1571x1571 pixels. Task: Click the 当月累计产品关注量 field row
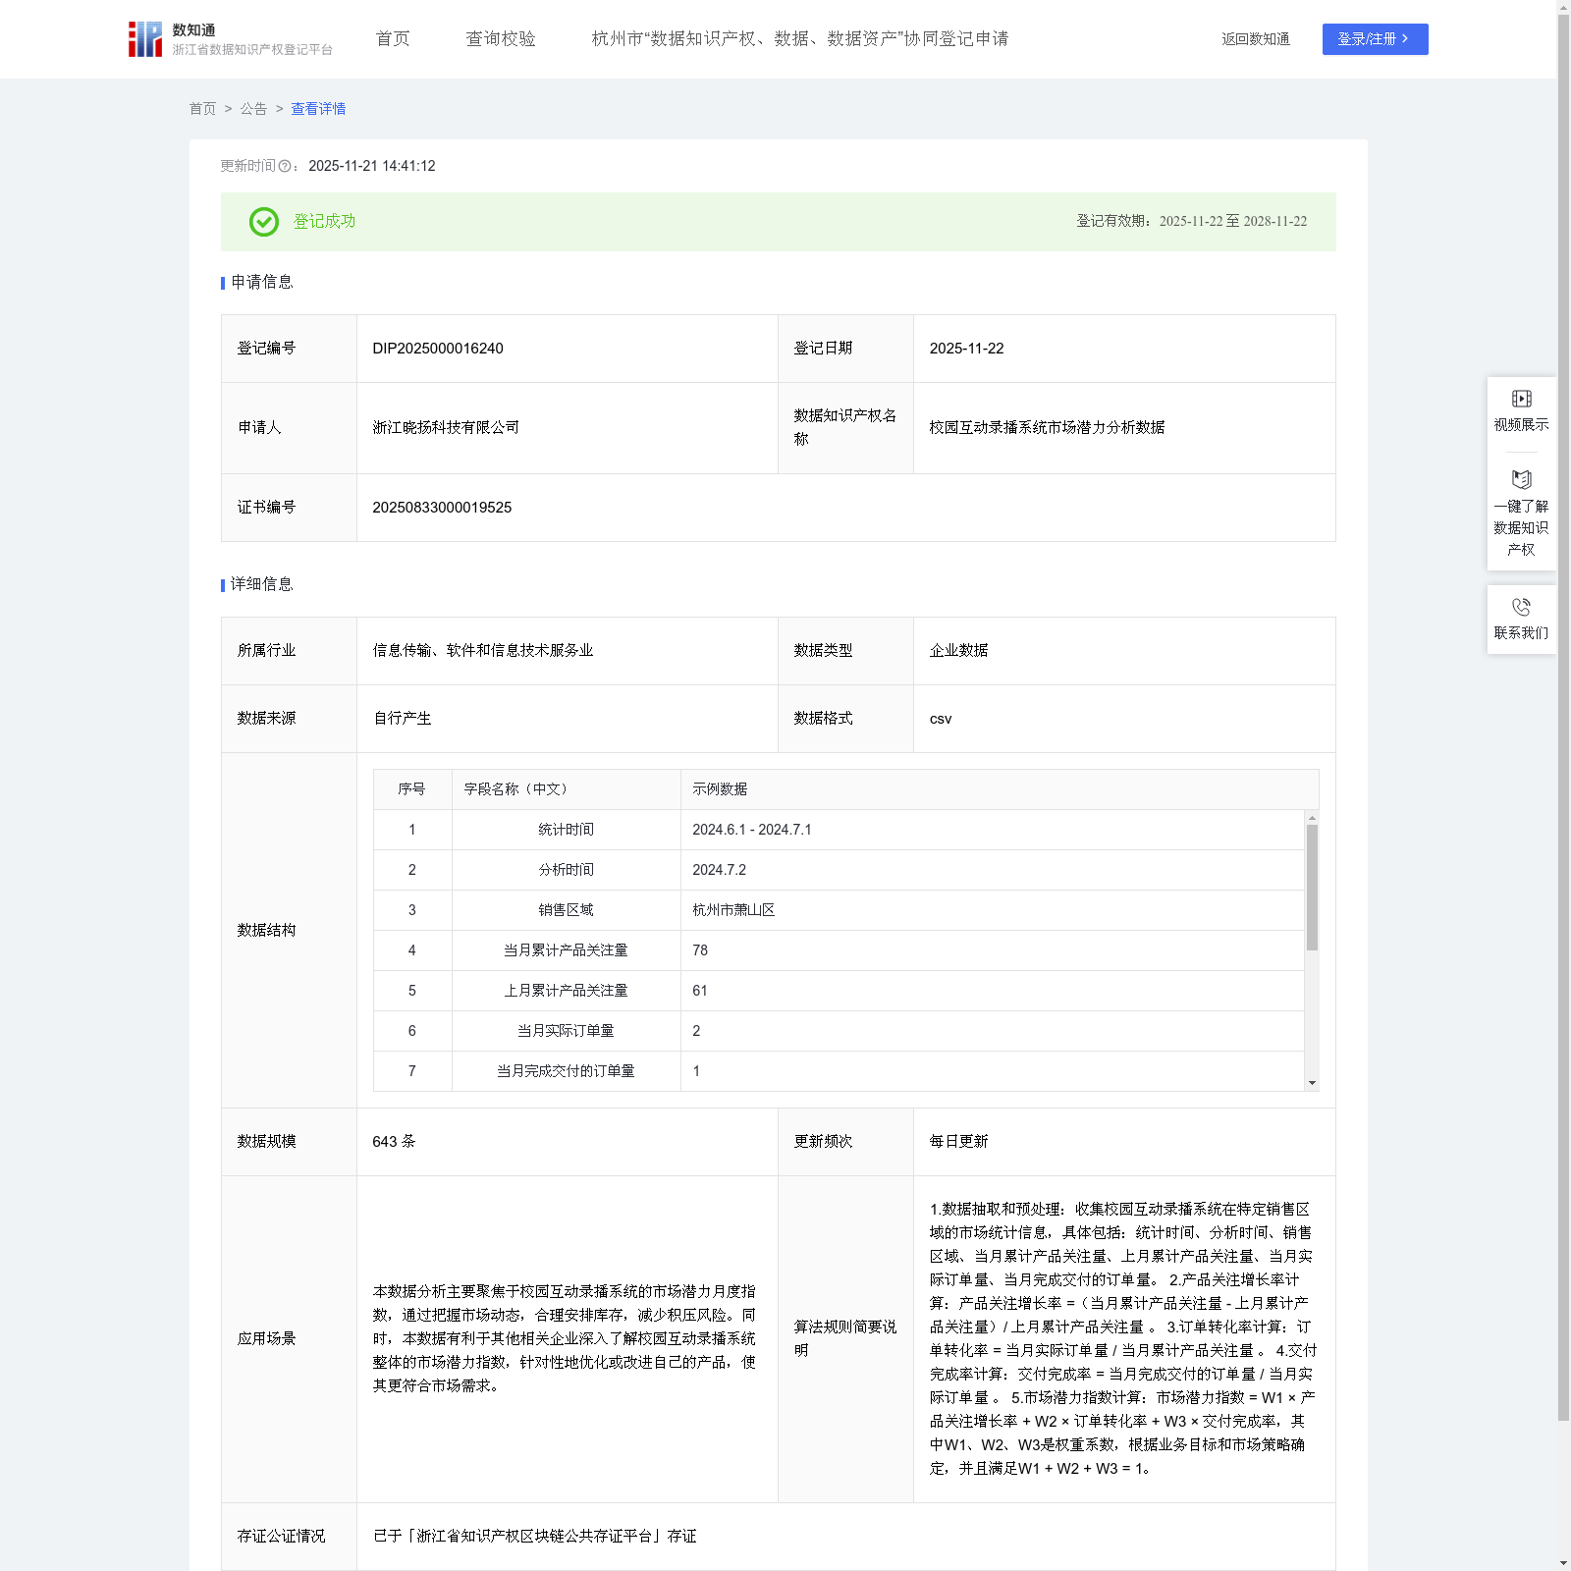coord(839,950)
